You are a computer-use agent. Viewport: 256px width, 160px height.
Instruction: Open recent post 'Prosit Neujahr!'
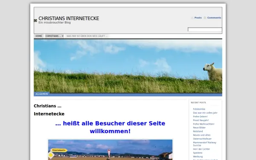(x=201, y=120)
